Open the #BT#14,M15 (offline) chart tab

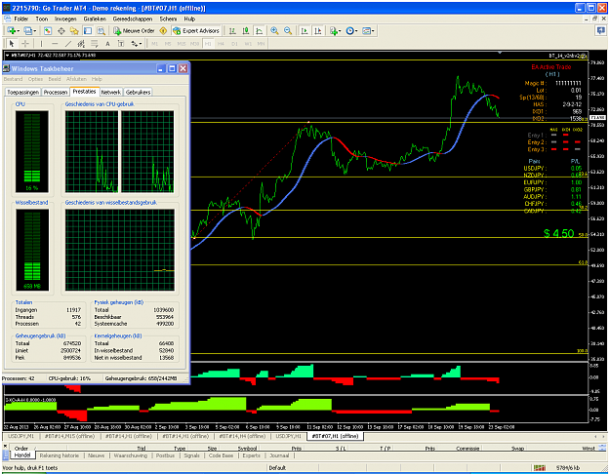coord(69,436)
